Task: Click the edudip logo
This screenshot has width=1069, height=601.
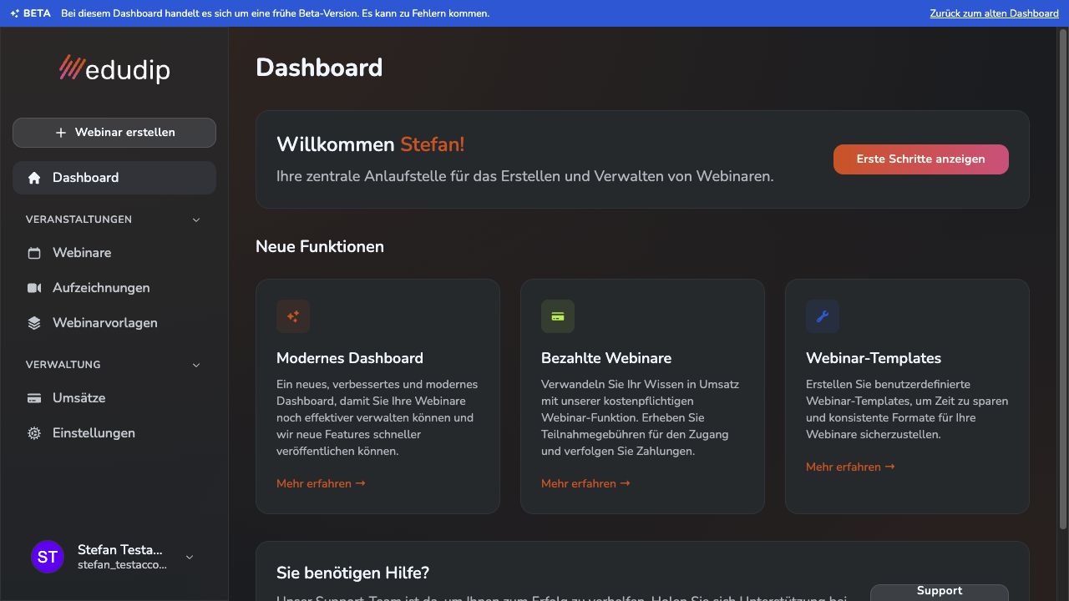Action: [114, 69]
